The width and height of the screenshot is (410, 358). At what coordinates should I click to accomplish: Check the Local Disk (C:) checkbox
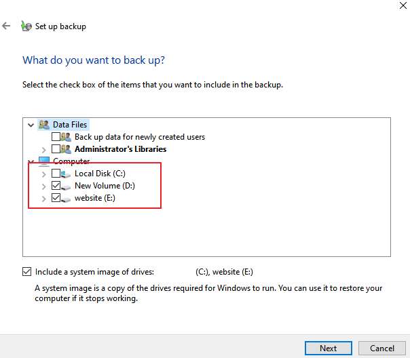[x=56, y=174]
